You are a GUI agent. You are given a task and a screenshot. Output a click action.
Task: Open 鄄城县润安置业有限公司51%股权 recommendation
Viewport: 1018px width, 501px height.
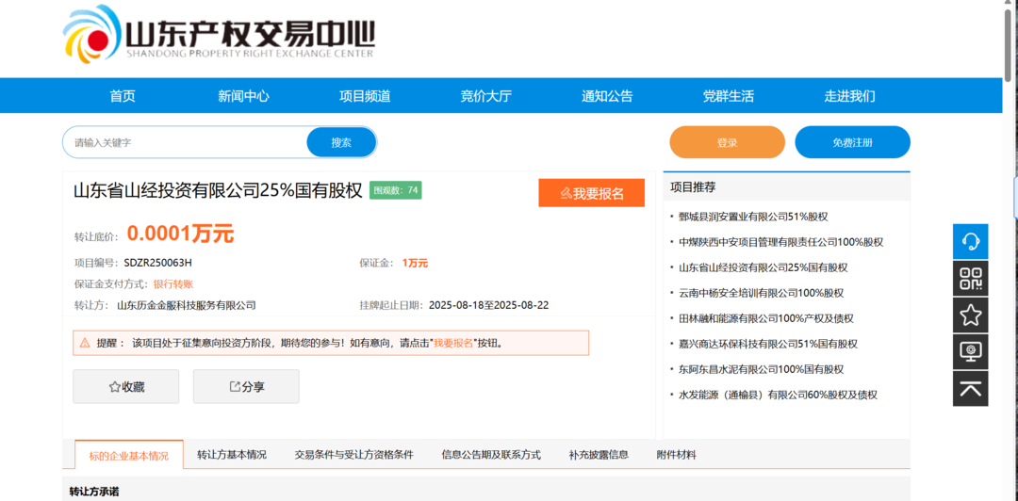(x=753, y=217)
